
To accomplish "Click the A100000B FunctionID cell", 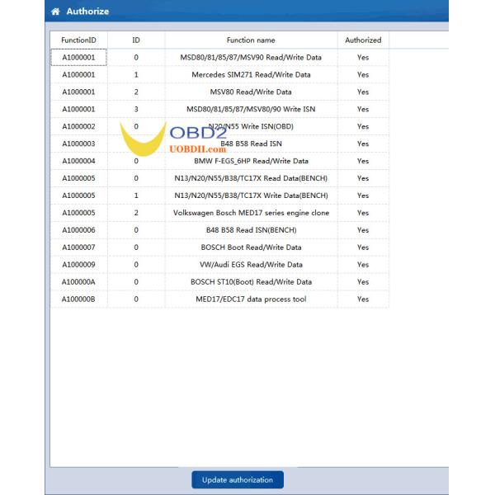I will 78,299.
